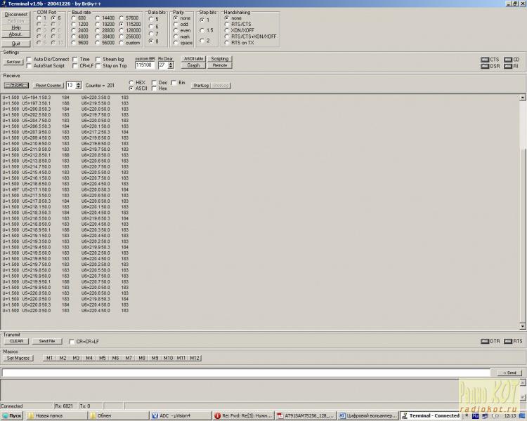
Task: Toggle the RTS line indicator
Action: point(507,341)
